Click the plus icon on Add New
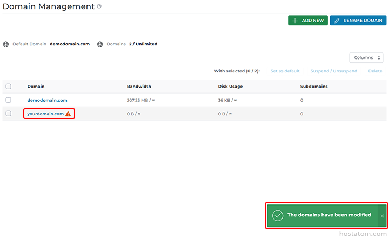 click(x=295, y=21)
